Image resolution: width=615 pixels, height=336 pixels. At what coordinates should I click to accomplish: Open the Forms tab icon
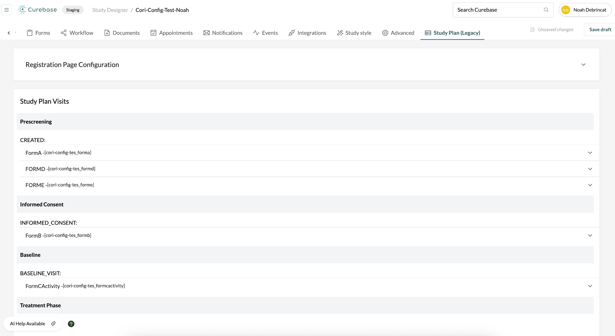30,33
